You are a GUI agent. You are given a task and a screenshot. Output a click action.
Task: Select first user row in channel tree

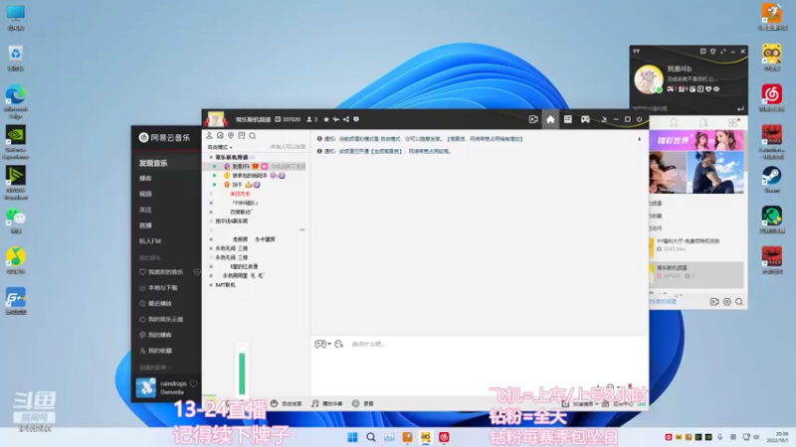pos(257,166)
